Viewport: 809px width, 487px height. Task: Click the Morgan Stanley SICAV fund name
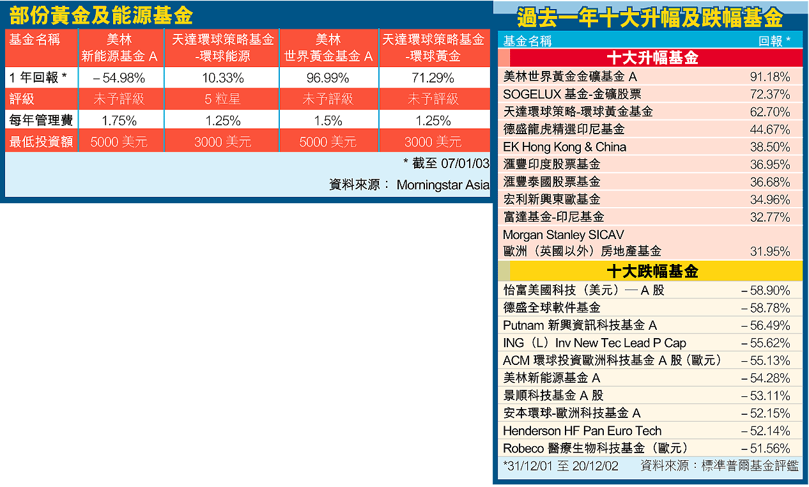click(563, 235)
